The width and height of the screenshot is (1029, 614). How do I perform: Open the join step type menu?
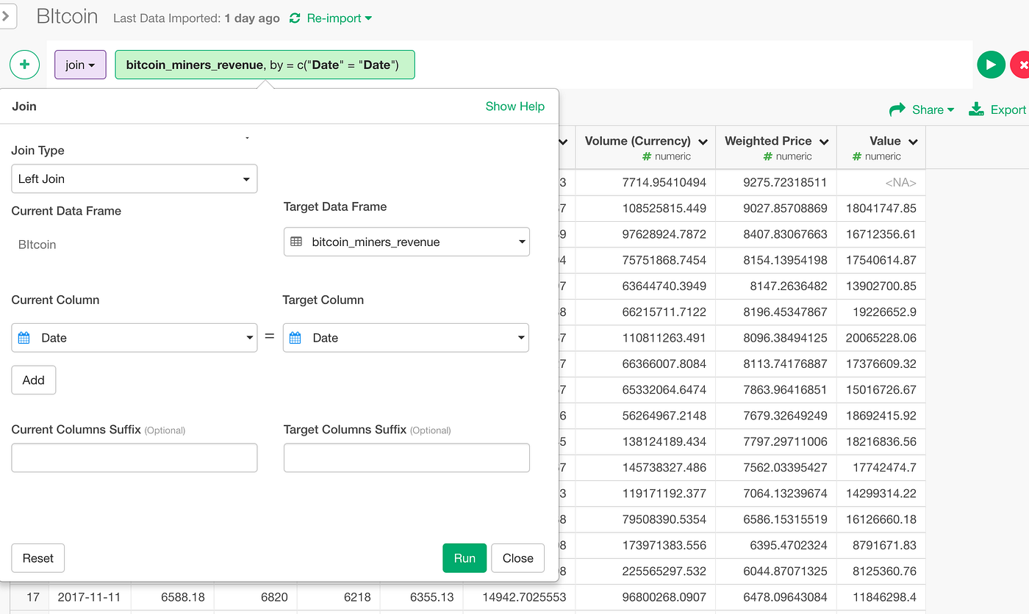point(80,65)
